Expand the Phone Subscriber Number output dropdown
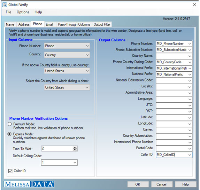200x190 pixels. click(190, 50)
